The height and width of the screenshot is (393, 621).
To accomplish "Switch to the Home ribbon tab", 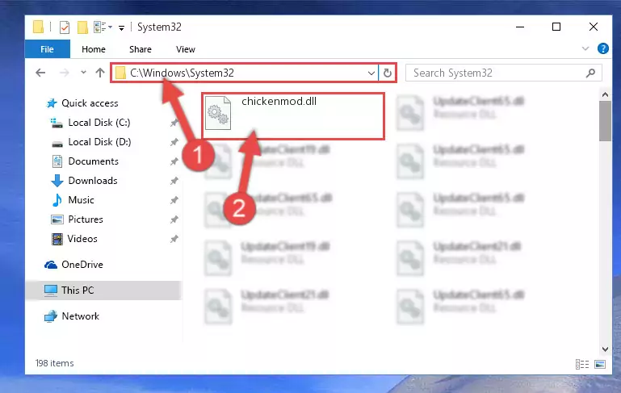I will click(x=94, y=49).
